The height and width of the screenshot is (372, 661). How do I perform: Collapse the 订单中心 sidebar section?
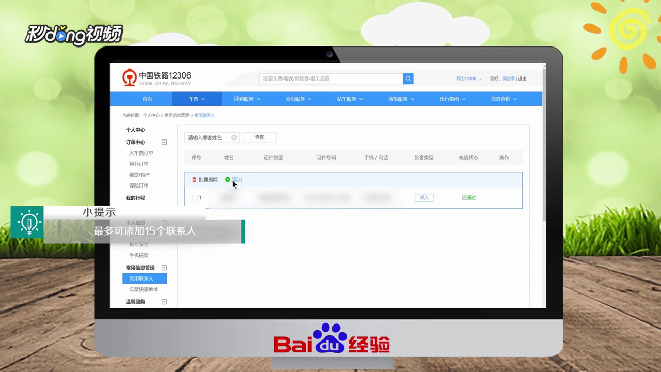(164, 142)
